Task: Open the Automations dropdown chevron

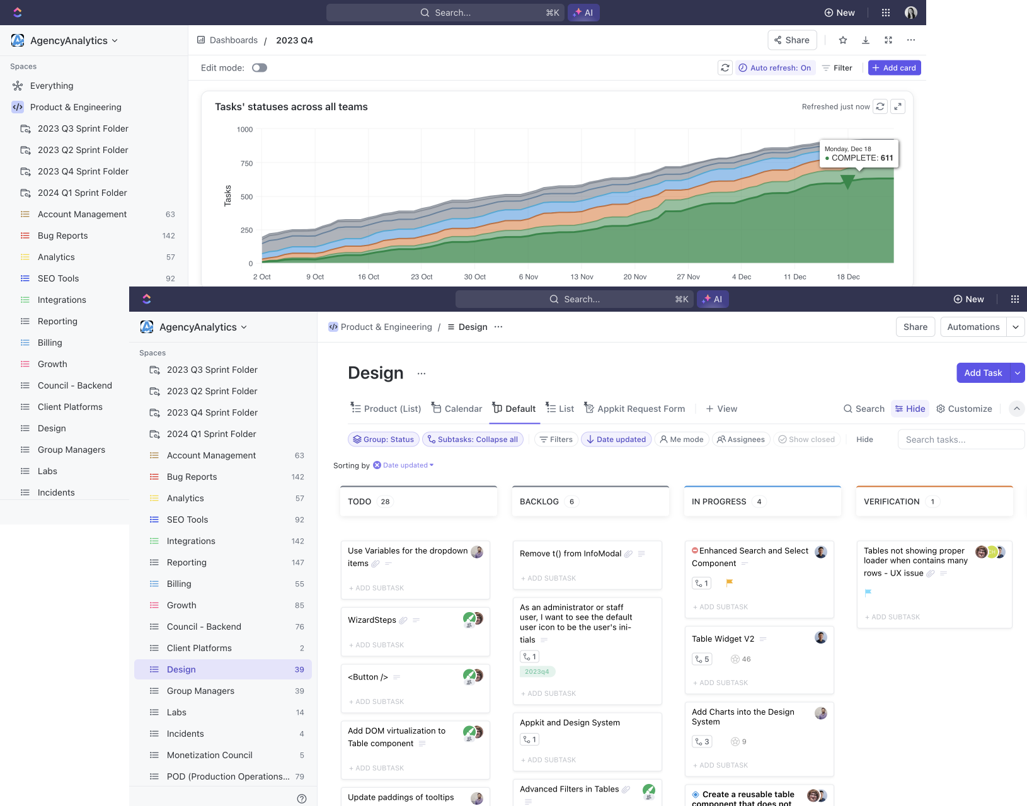Action: click(x=1016, y=327)
